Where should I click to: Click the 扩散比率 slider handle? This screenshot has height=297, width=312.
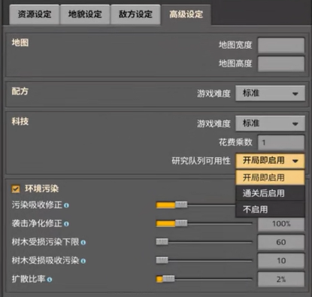tap(168, 279)
